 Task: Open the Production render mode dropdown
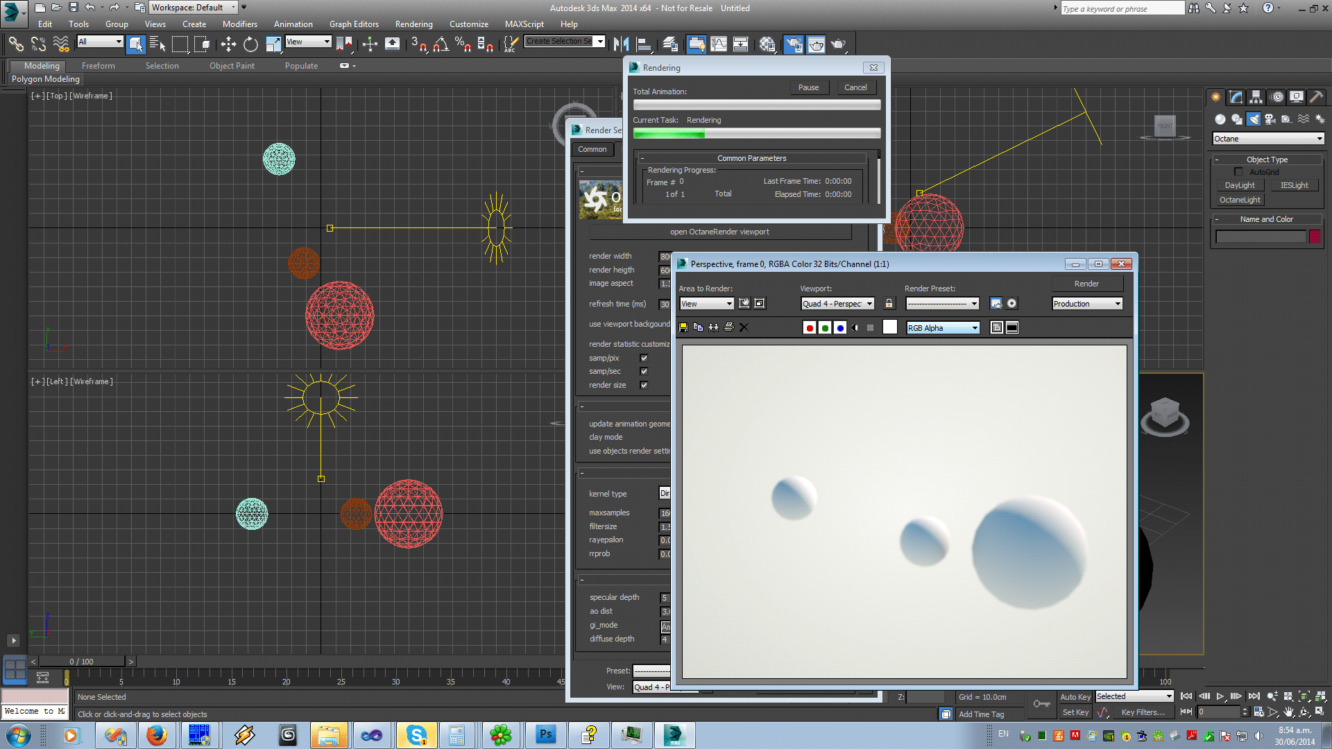pyautogui.click(x=1087, y=304)
